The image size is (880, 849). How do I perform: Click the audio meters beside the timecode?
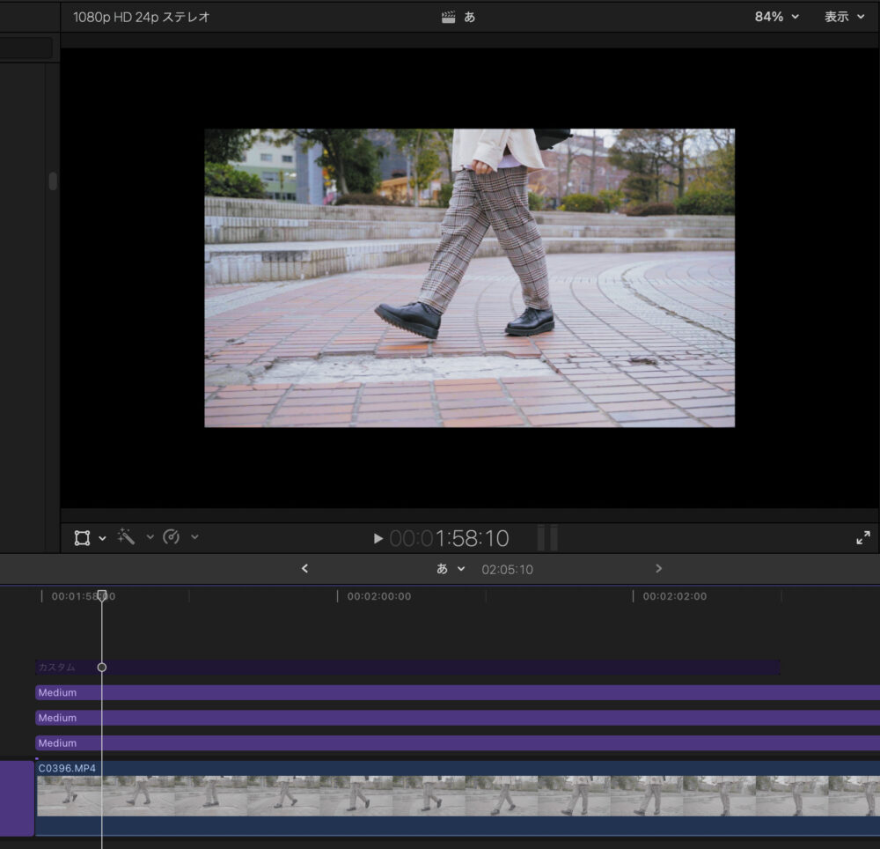[547, 538]
